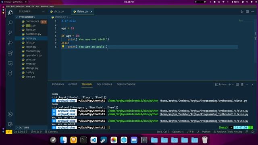Open Run and Debug view
Viewport: 258px width, 145px height.
(10, 43)
